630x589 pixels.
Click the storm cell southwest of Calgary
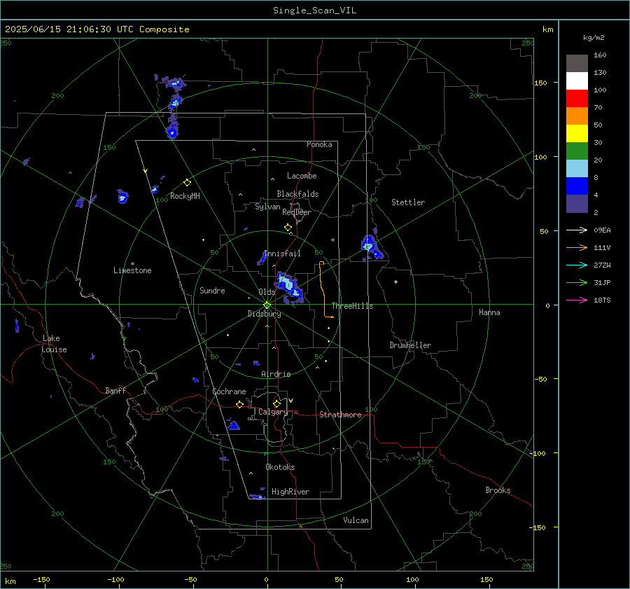[233, 424]
